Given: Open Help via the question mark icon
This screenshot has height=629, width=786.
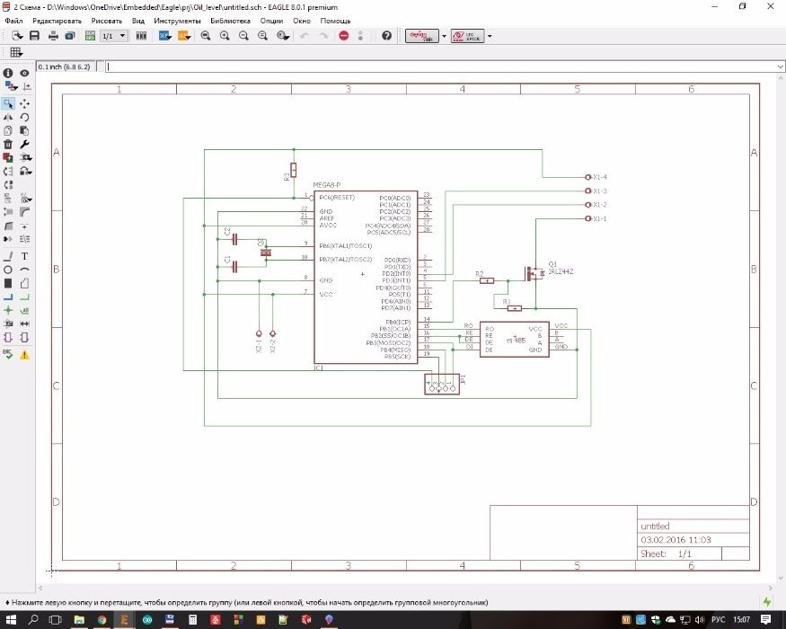Looking at the screenshot, I should pyautogui.click(x=386, y=36).
